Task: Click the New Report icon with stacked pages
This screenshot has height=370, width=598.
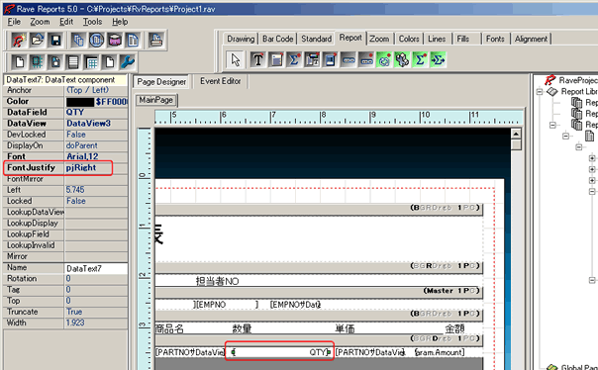Action: coord(78,40)
